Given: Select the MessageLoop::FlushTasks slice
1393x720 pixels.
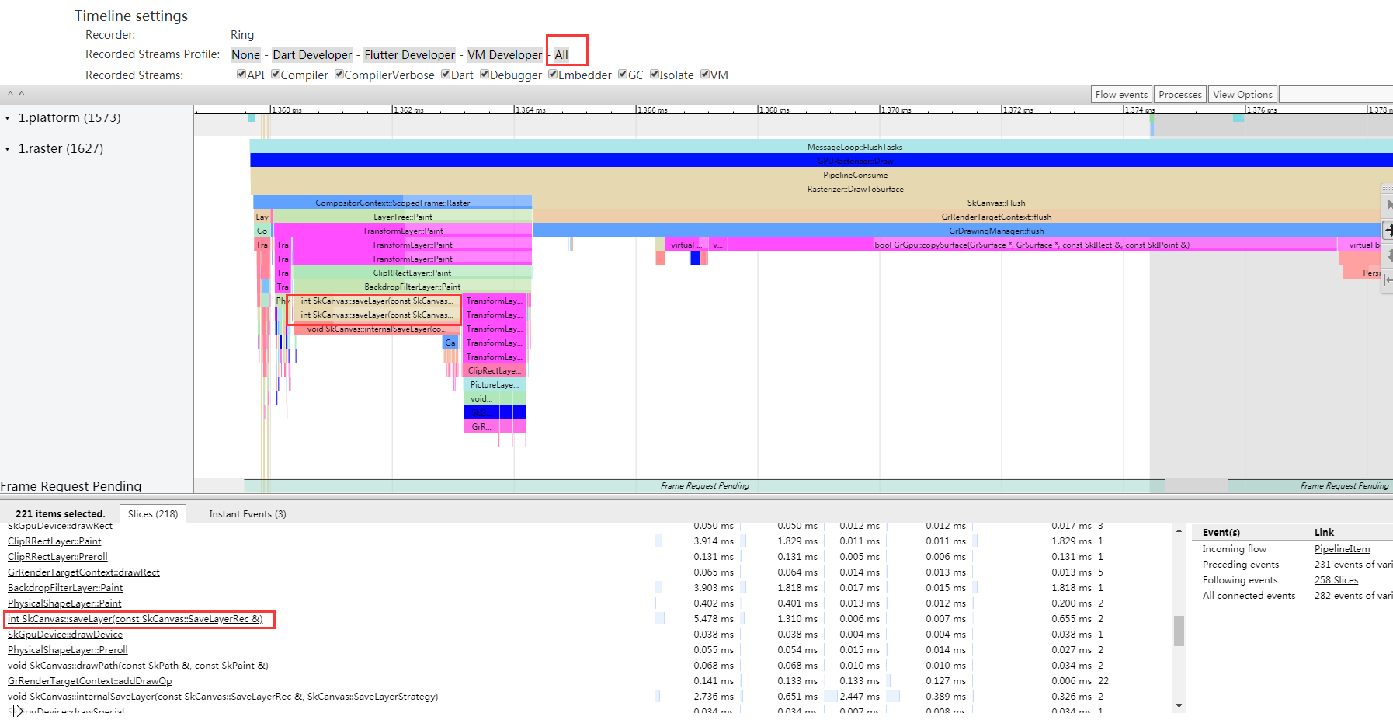Looking at the screenshot, I should [821, 147].
